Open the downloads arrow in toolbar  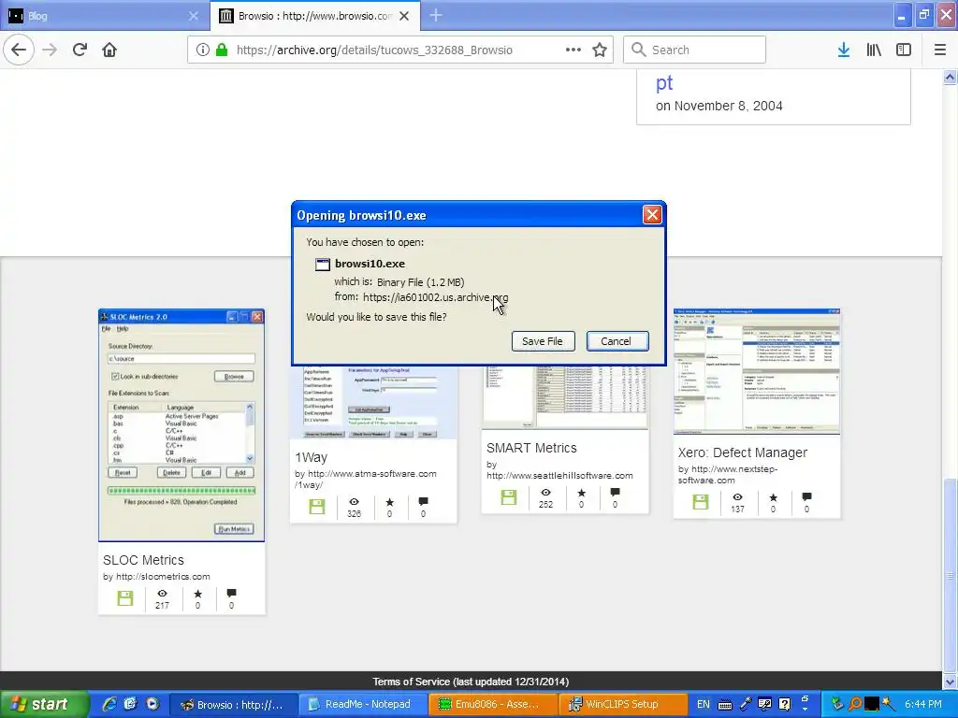pyautogui.click(x=844, y=50)
